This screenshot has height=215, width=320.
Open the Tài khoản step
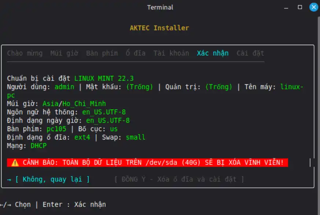(171, 53)
